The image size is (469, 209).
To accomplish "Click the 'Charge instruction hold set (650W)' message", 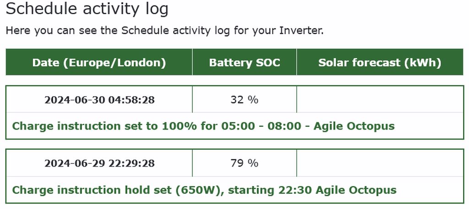I will [x=204, y=190].
